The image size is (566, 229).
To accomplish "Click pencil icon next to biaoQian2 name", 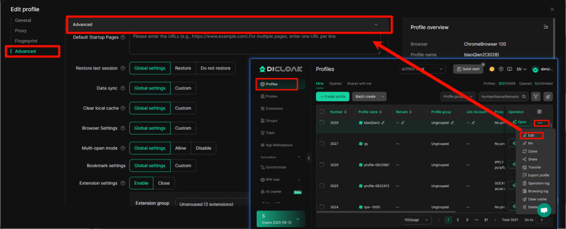I will [x=383, y=123].
